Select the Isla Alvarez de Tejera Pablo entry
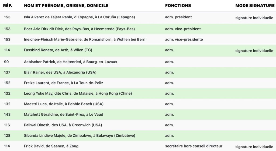 click(79, 17)
